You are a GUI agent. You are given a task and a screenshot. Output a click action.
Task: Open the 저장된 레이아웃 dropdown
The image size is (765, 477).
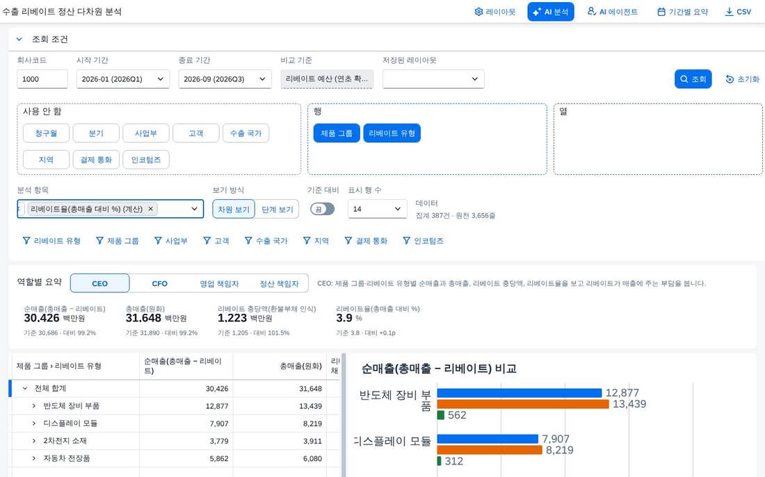pyautogui.click(x=433, y=79)
